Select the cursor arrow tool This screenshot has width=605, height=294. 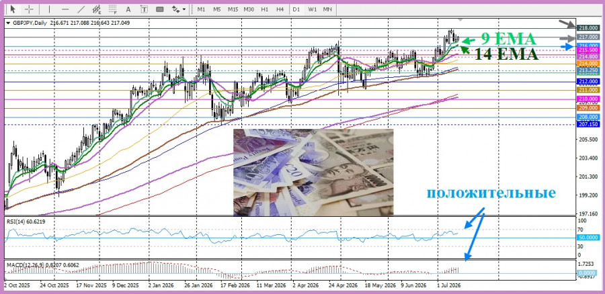coord(13,9)
